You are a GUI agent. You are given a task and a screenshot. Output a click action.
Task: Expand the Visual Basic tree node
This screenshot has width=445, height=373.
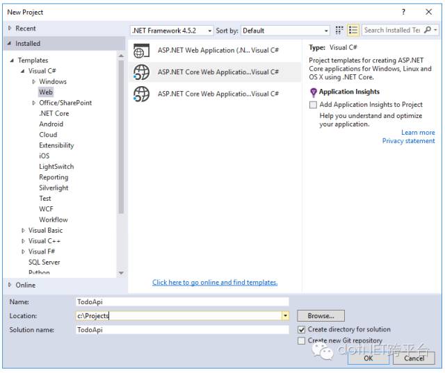pos(23,231)
